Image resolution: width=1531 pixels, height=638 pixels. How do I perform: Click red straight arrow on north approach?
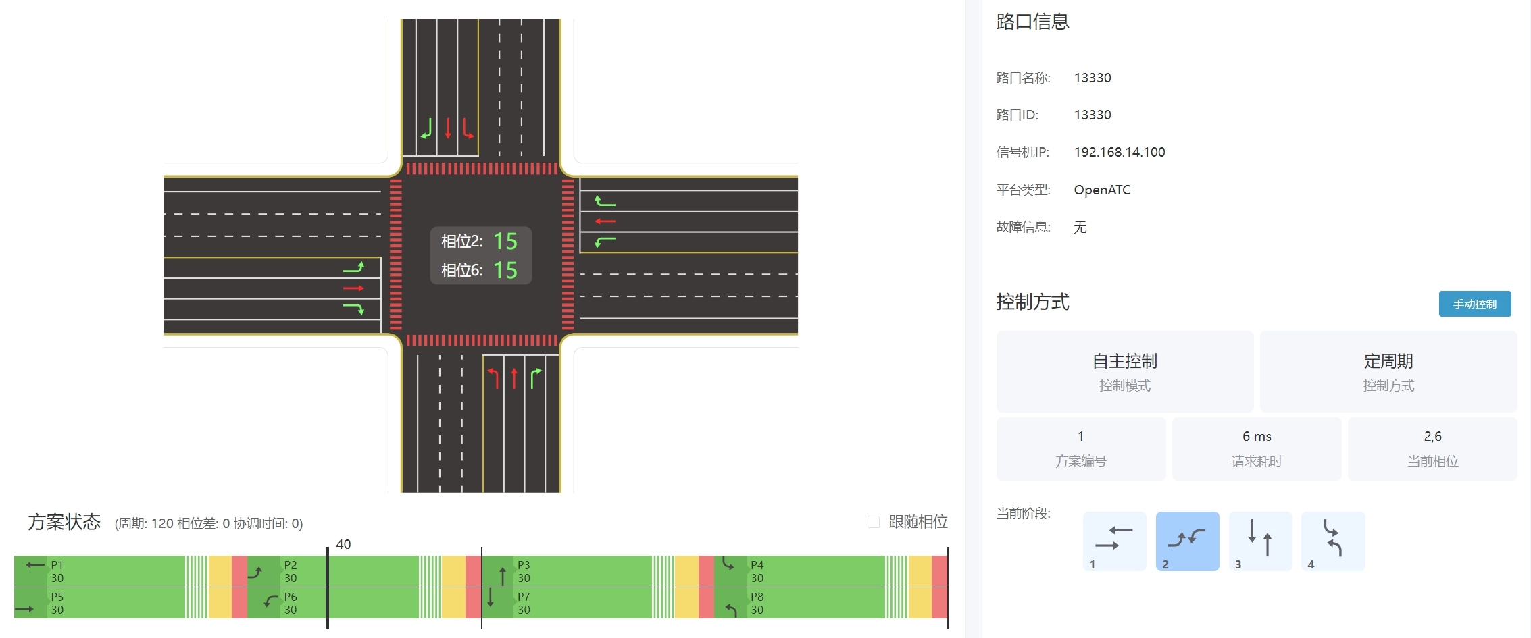coord(447,128)
